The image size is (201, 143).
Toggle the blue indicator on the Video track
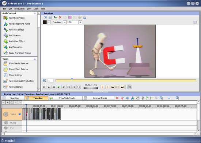[x=20, y=114]
